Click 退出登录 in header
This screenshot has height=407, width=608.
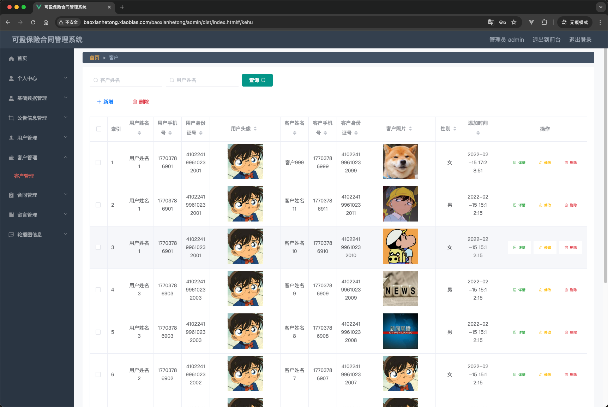pyautogui.click(x=580, y=40)
